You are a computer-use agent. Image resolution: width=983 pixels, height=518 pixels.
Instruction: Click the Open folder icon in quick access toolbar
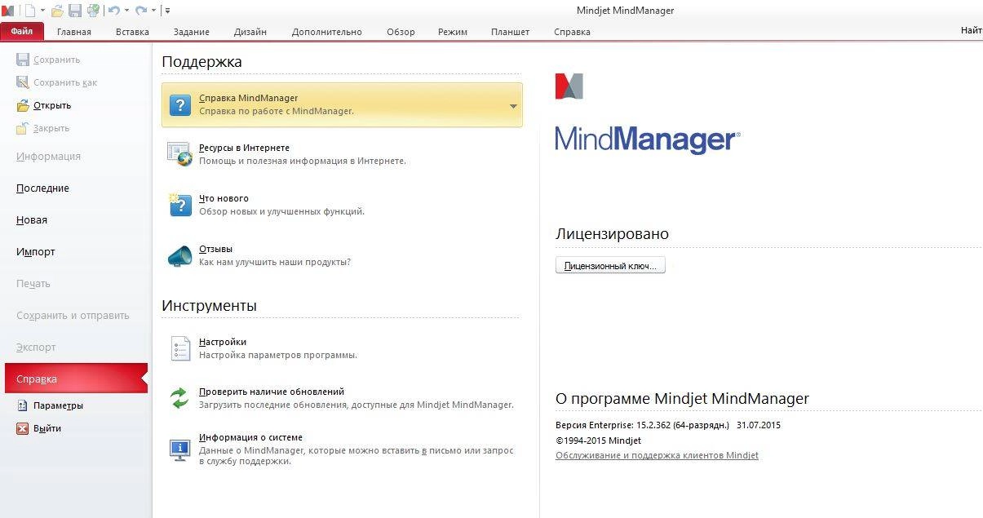(57, 11)
